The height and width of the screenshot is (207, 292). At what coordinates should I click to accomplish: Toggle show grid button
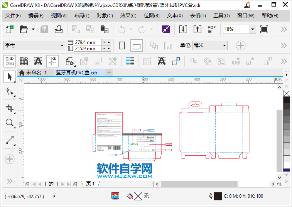pyautogui.click(x=24, y=61)
